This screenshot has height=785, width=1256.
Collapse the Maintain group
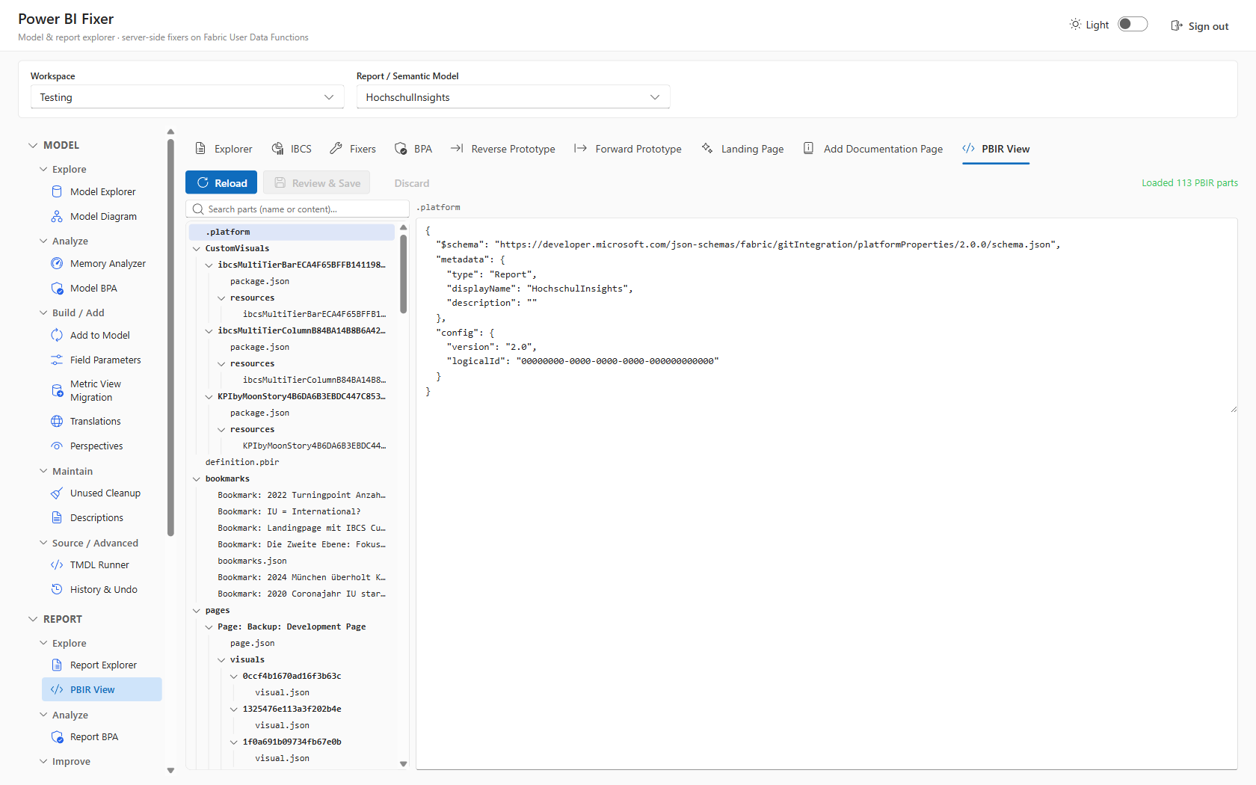coord(43,471)
